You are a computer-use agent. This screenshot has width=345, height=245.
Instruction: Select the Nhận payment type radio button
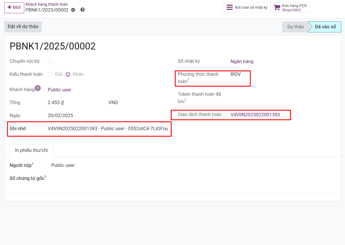[68, 74]
